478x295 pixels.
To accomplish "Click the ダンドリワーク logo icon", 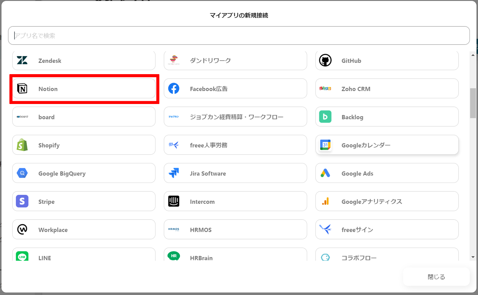I will click(174, 60).
